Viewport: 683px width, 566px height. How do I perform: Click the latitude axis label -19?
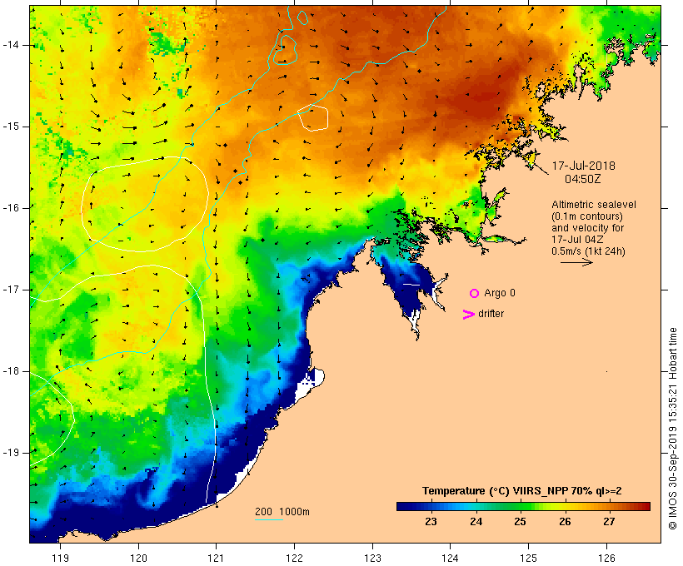coord(11,453)
